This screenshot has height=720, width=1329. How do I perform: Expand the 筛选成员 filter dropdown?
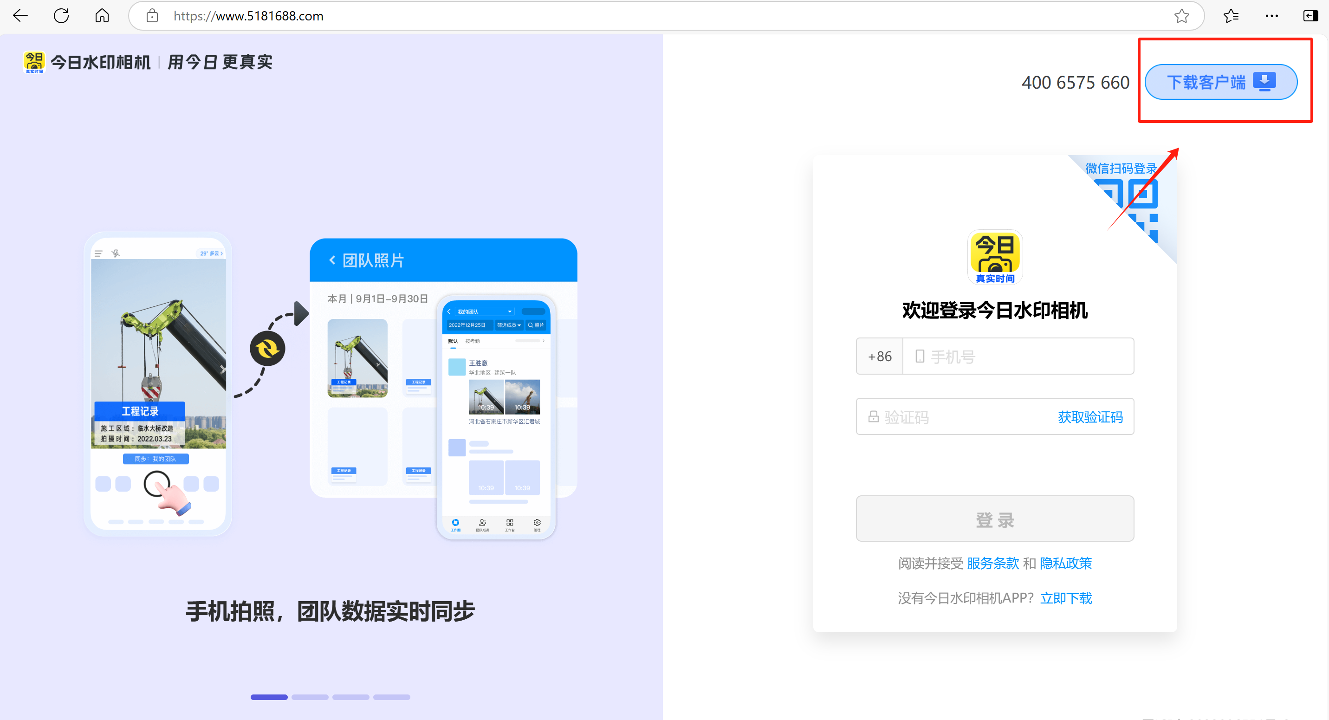click(509, 325)
